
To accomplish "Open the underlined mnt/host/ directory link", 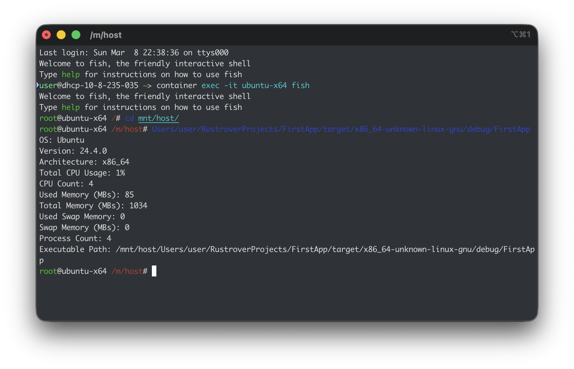I will (x=158, y=118).
